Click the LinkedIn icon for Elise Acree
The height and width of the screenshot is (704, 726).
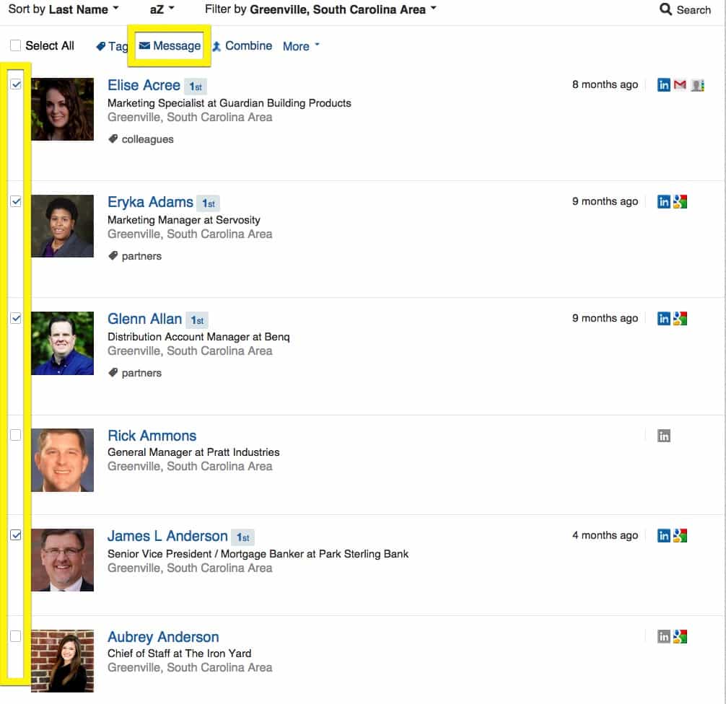point(663,84)
